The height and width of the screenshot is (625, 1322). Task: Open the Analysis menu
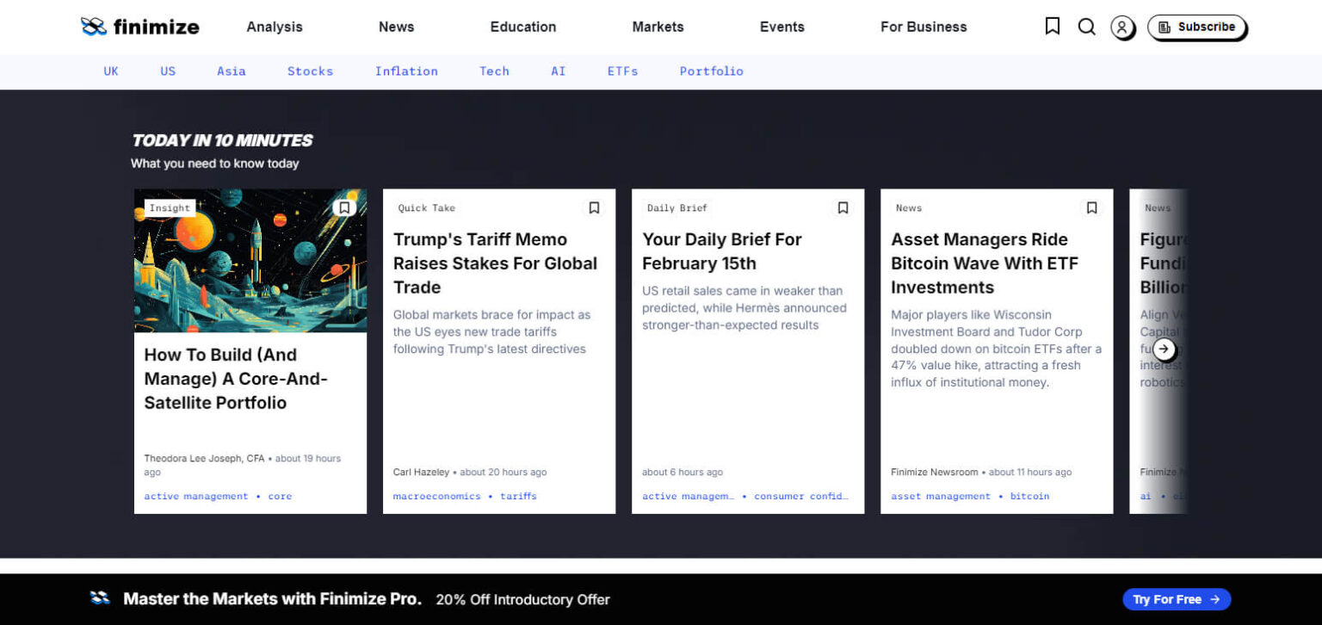point(275,27)
